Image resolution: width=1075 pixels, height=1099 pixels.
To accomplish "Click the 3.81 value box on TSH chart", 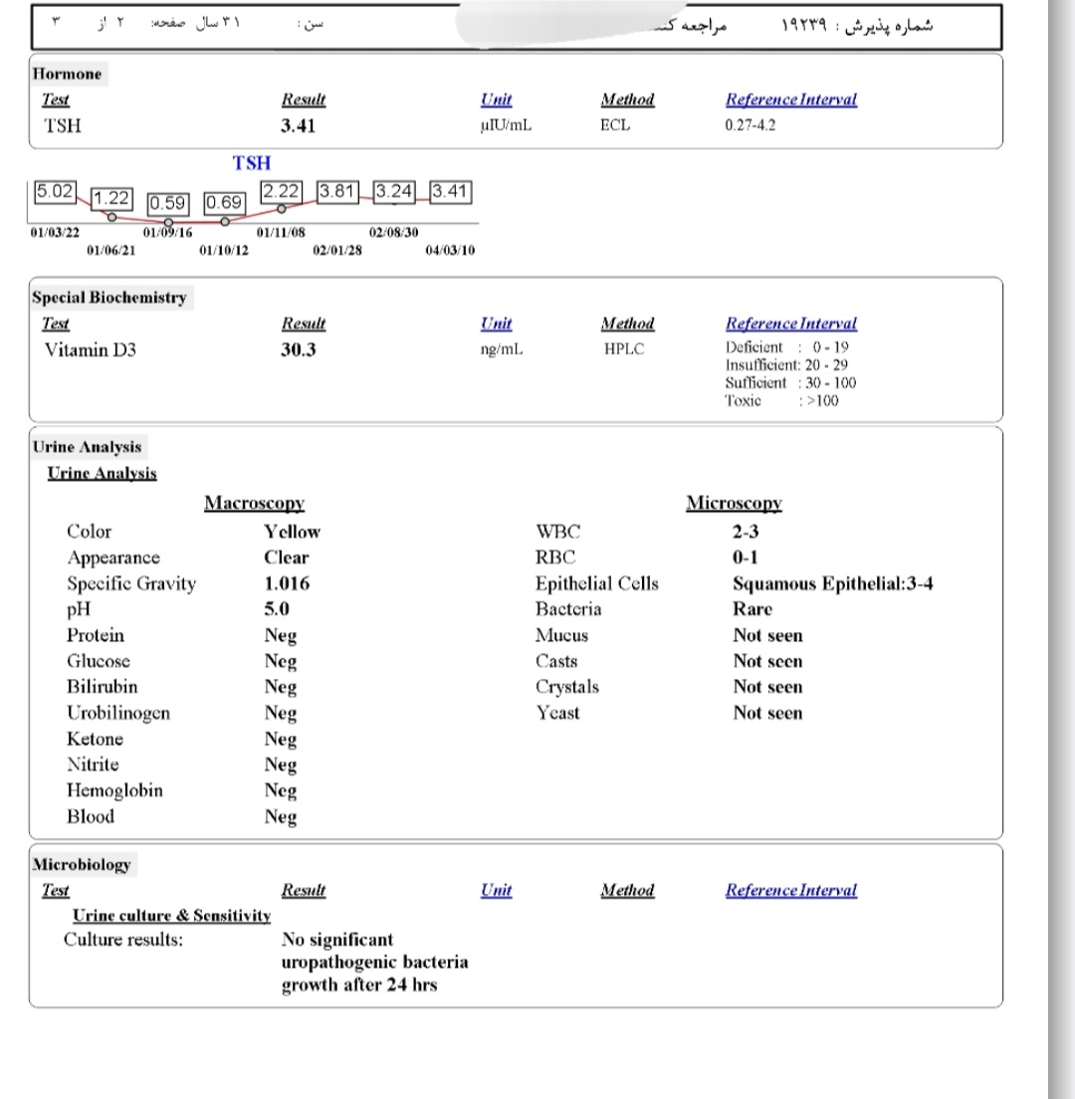I will click(x=338, y=190).
